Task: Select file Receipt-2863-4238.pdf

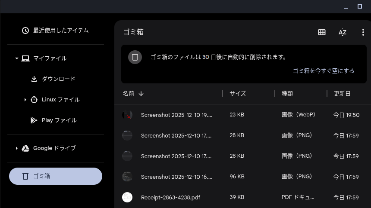Action: pos(170,197)
